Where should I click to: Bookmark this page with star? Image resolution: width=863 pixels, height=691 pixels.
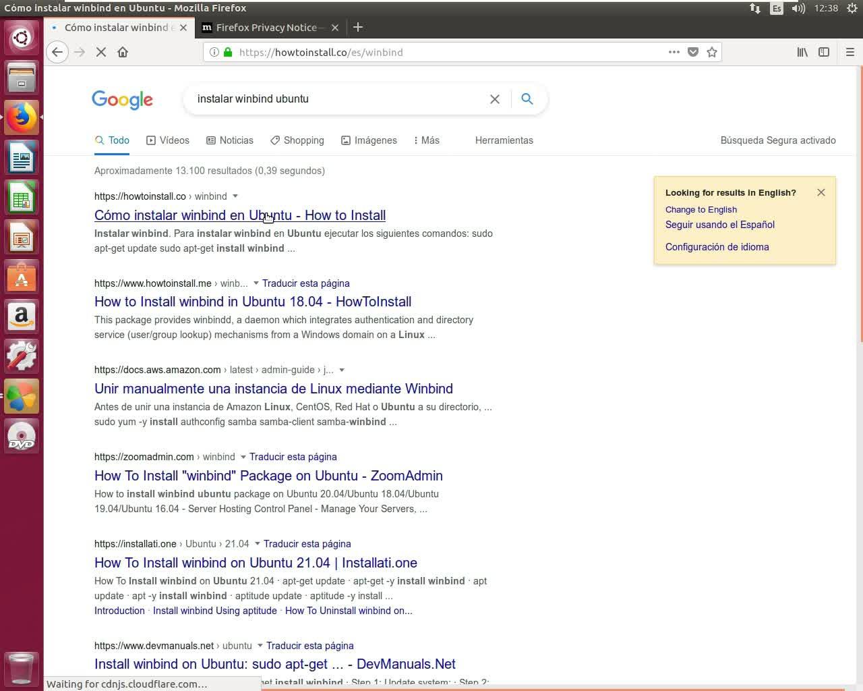(712, 52)
